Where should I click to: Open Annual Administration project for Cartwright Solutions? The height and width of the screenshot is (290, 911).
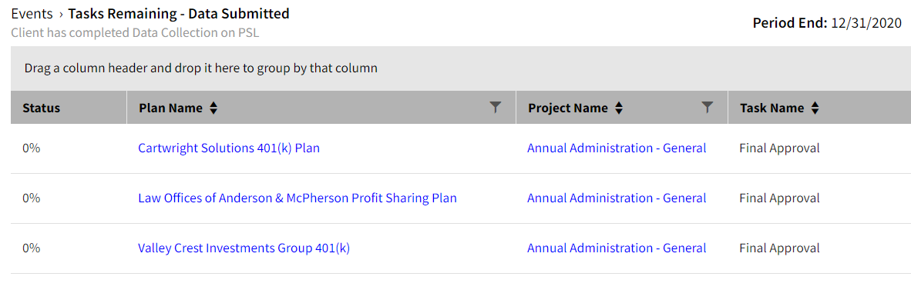(617, 148)
